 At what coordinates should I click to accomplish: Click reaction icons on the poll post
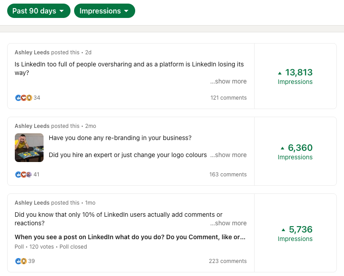click(x=21, y=261)
